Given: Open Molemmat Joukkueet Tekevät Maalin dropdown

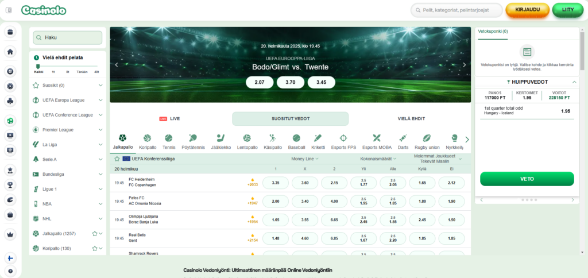Looking at the screenshot, I should point(438,159).
